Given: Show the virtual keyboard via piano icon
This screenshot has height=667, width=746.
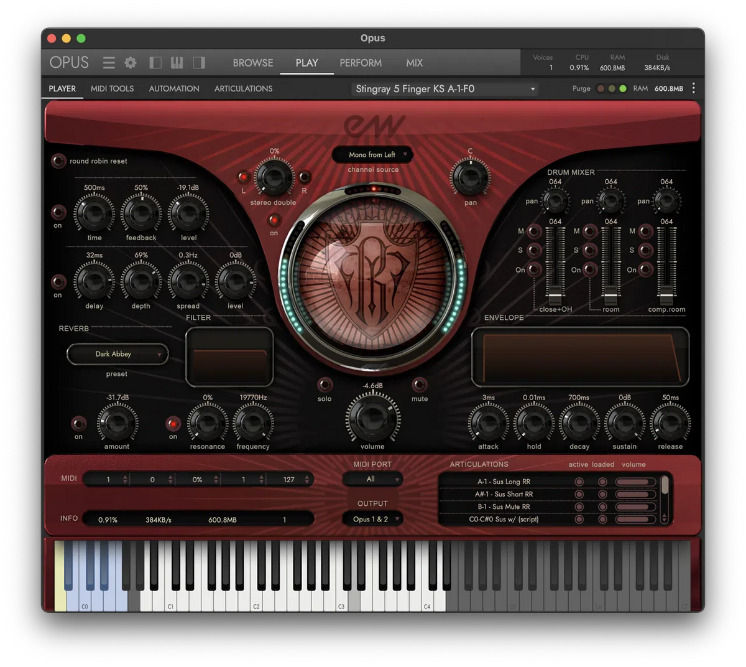Looking at the screenshot, I should pos(177,63).
